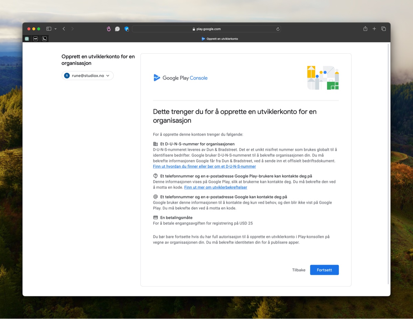Open the first pinned tab (green icon)

[x=27, y=39]
